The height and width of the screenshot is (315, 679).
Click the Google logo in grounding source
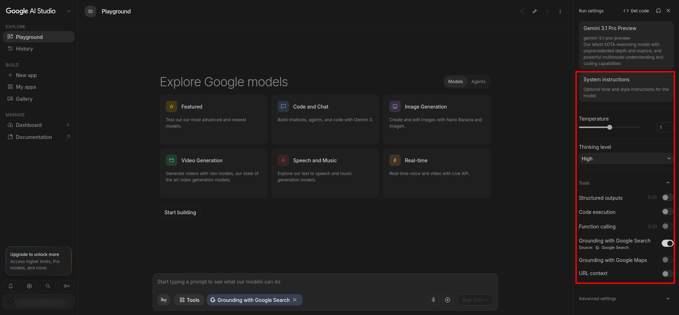[x=598, y=247]
